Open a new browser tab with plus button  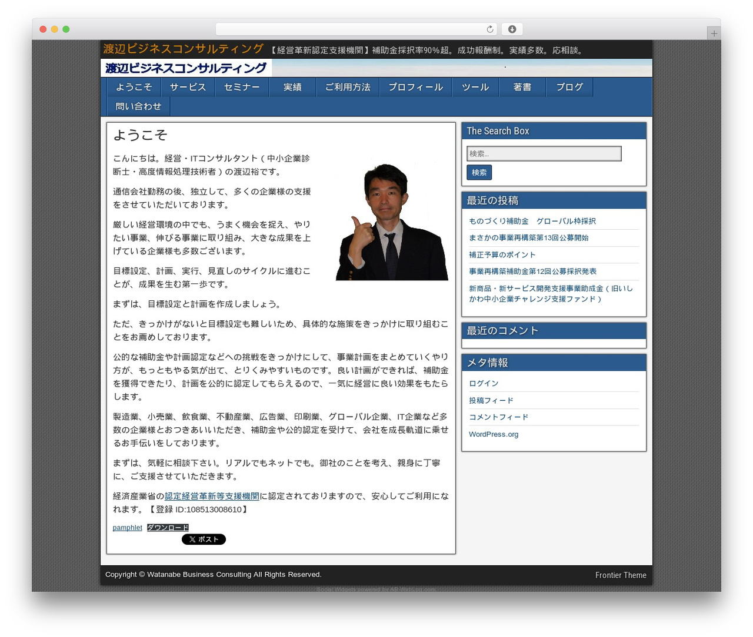tap(714, 33)
